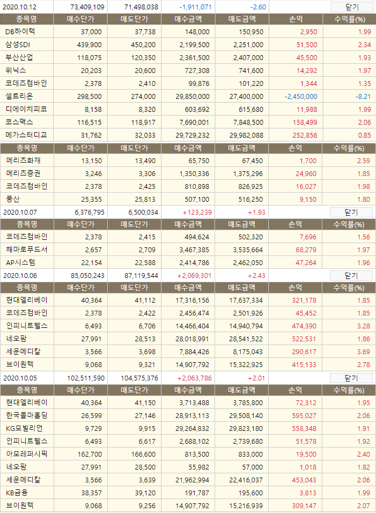Select the 3.28 return rate value
The image size is (376, 513).
click(364, 326)
